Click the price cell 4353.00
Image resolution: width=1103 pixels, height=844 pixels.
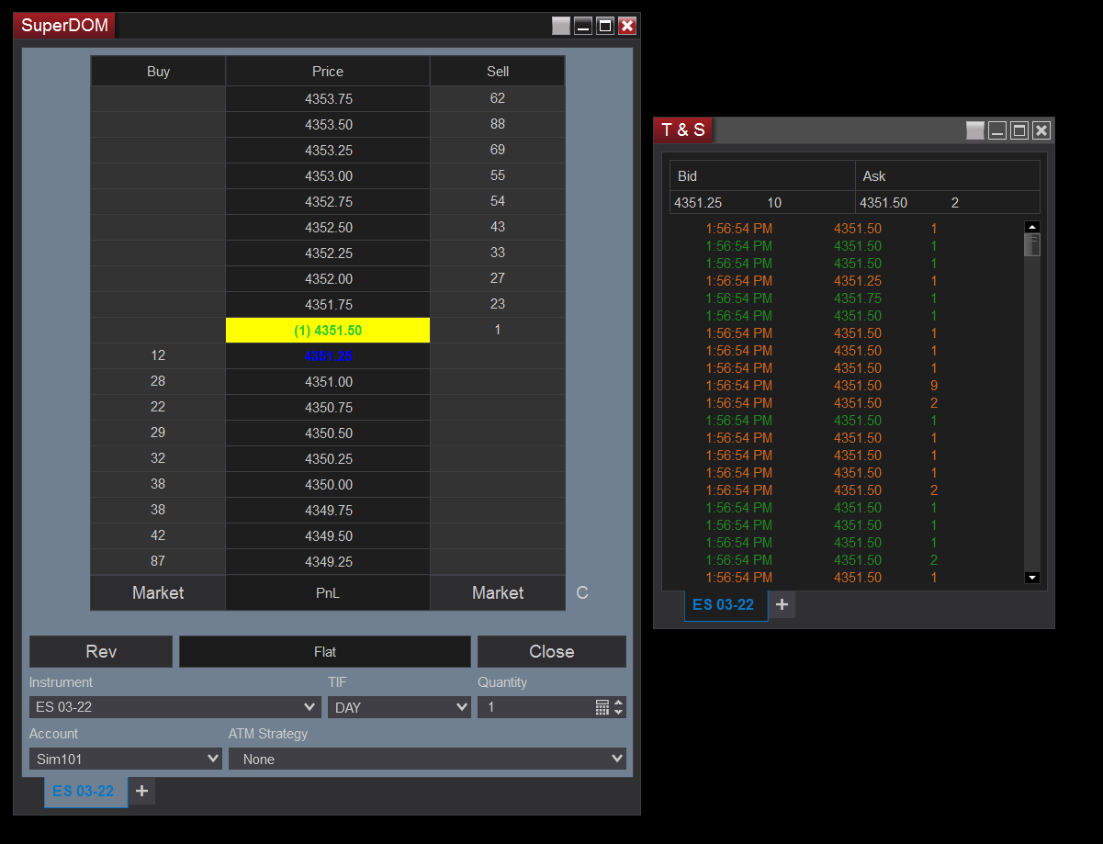pyautogui.click(x=328, y=176)
